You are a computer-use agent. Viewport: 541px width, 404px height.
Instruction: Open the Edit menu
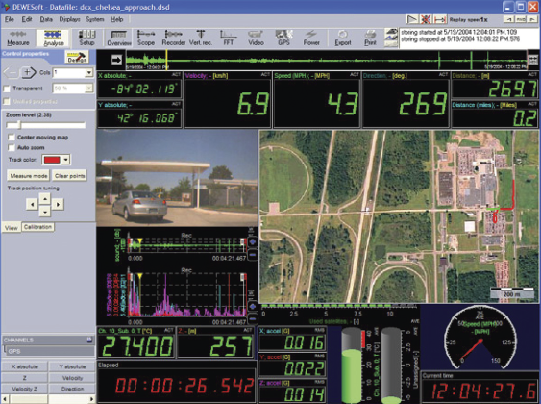(x=27, y=19)
